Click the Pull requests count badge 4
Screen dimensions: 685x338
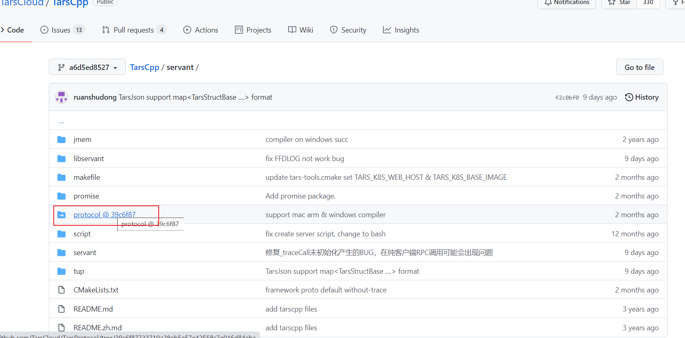coord(162,30)
